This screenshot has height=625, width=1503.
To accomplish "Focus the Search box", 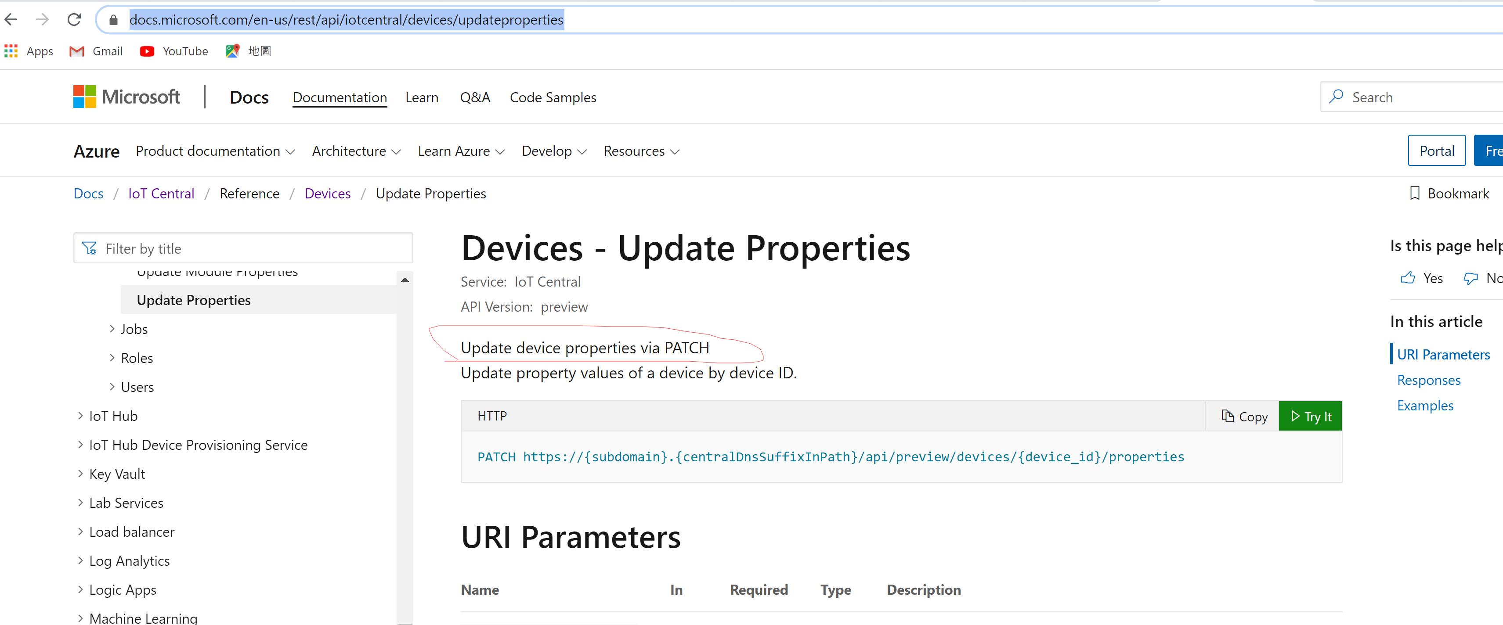I will coord(1412,97).
